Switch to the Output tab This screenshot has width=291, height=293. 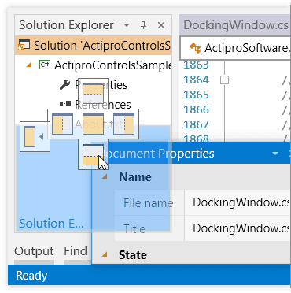pyautogui.click(x=34, y=251)
